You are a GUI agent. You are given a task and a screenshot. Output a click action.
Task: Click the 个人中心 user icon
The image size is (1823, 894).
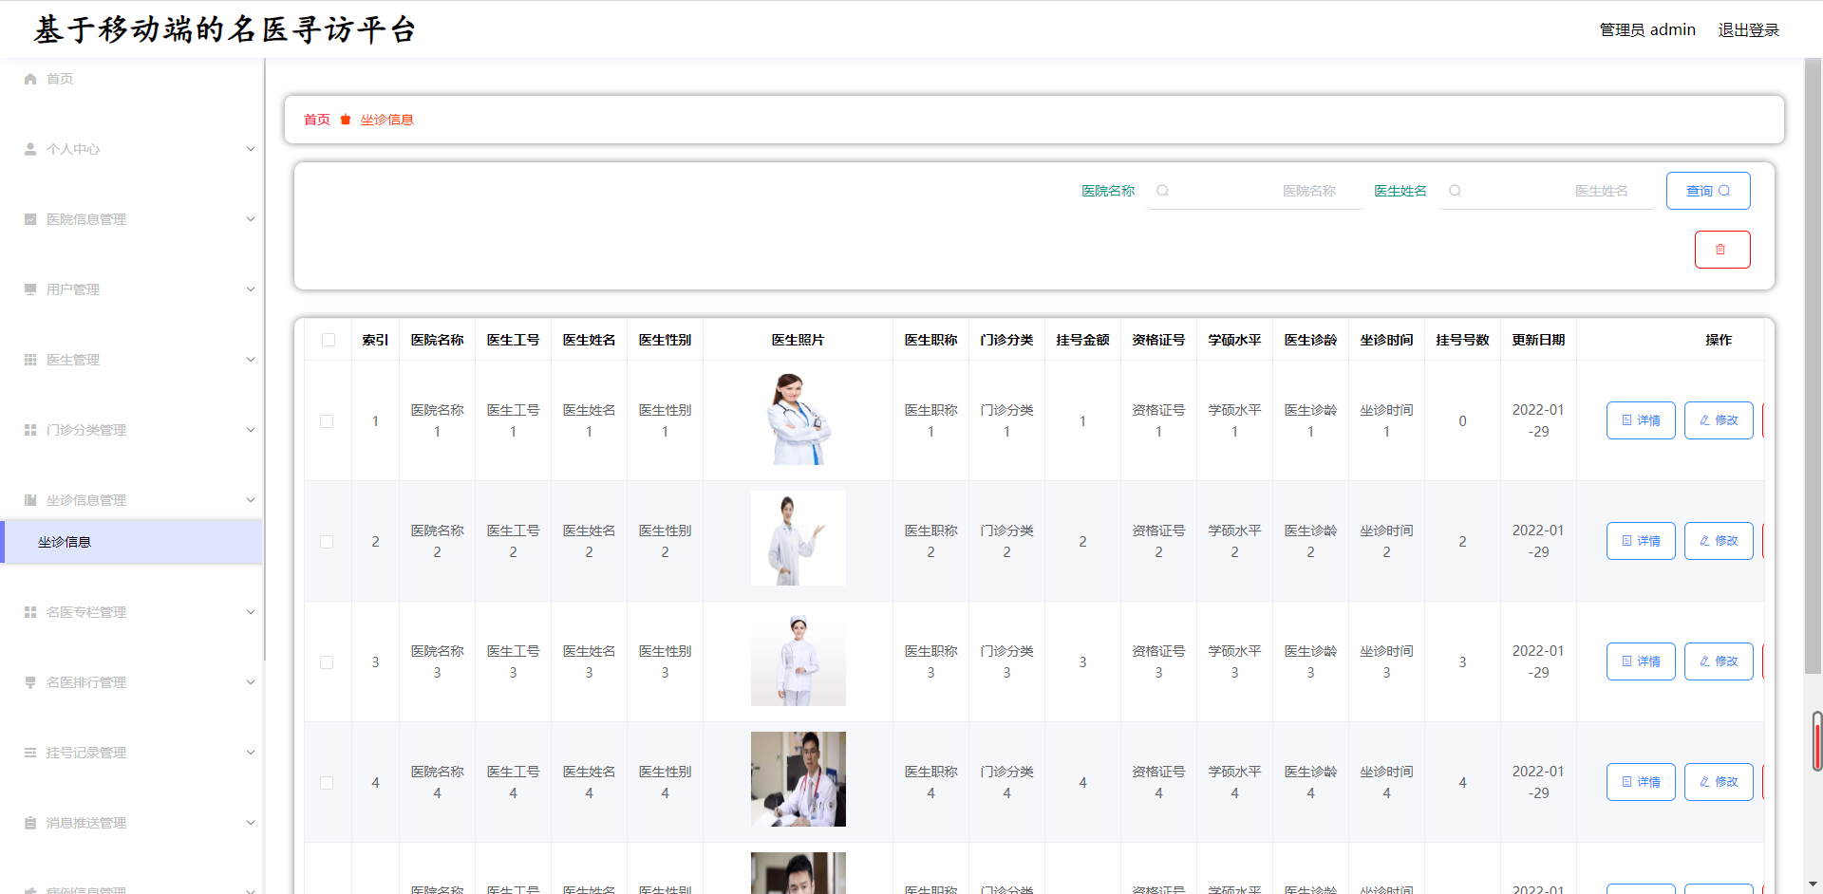[x=30, y=149]
